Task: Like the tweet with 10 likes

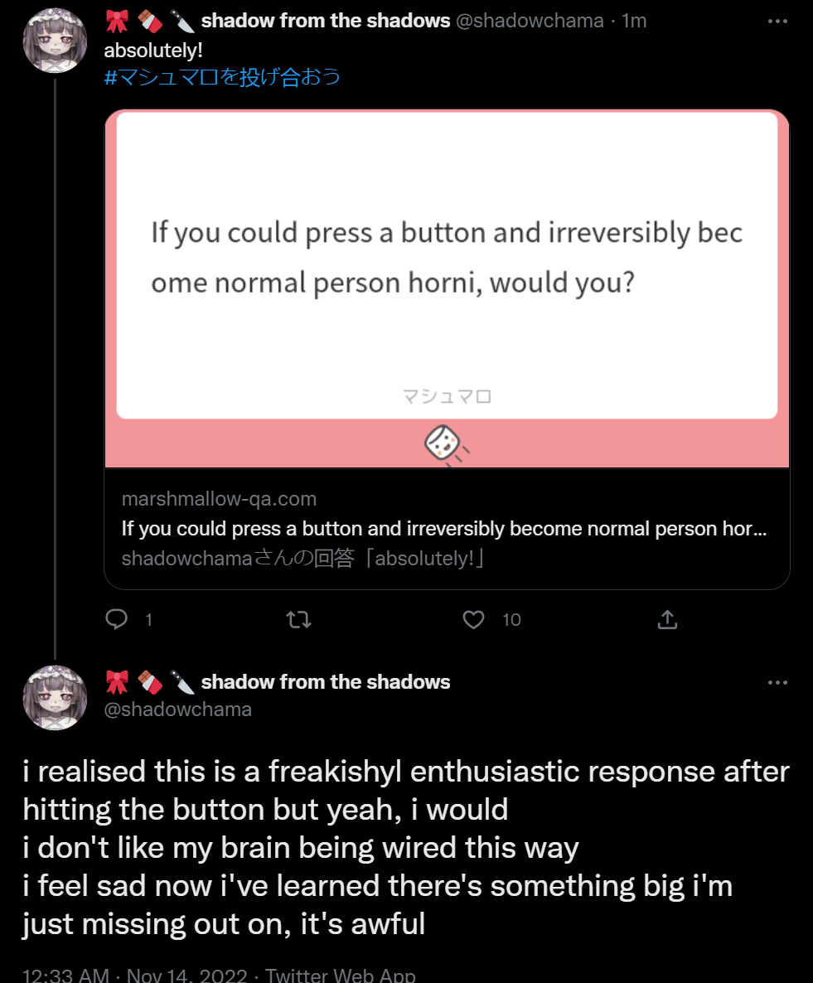Action: point(474,619)
